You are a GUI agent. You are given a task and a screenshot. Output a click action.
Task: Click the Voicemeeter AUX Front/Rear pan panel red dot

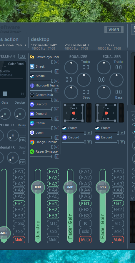pyautogui.click(x=74, y=113)
